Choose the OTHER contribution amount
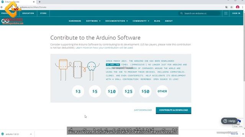 pyautogui.click(x=162, y=91)
